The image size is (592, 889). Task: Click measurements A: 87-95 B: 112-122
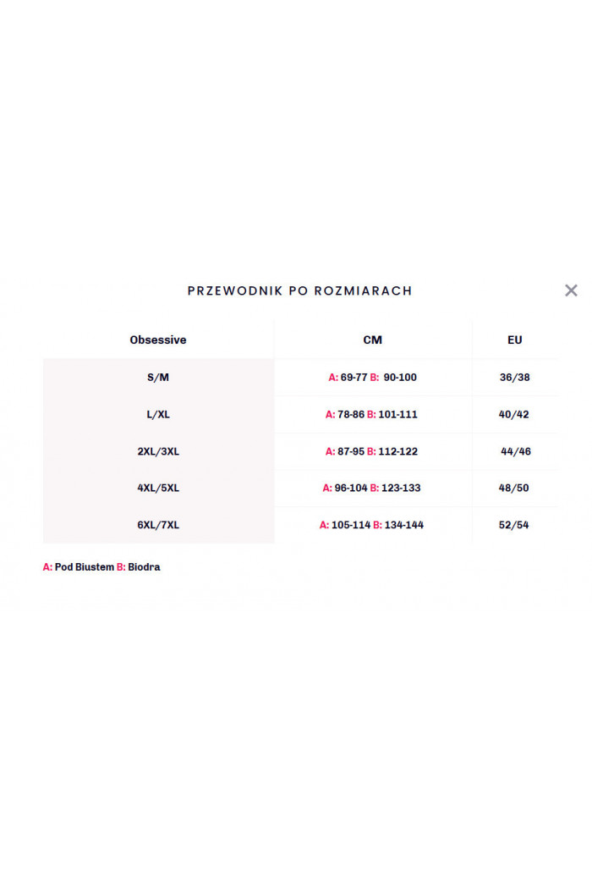(x=372, y=451)
